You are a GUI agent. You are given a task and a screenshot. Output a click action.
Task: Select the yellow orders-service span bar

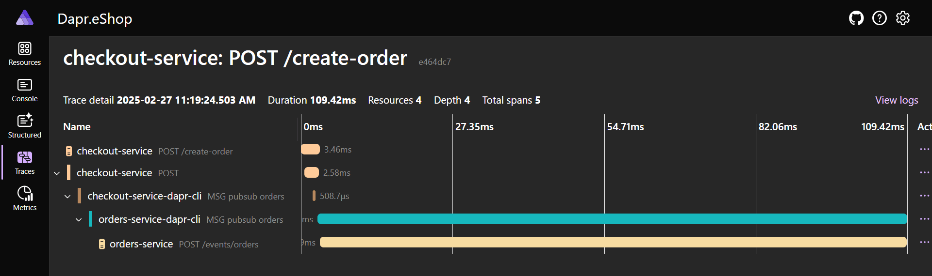[614, 242]
